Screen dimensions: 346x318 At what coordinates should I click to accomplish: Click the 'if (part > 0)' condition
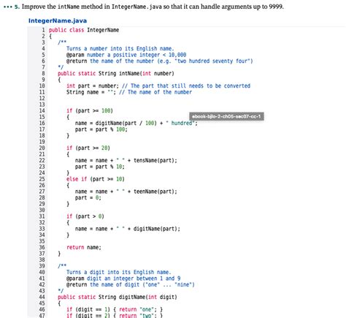[85, 216]
